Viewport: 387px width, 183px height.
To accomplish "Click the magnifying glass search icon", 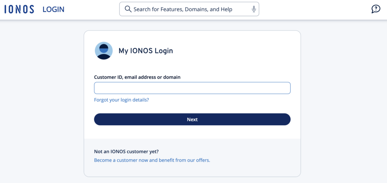I will click(128, 9).
